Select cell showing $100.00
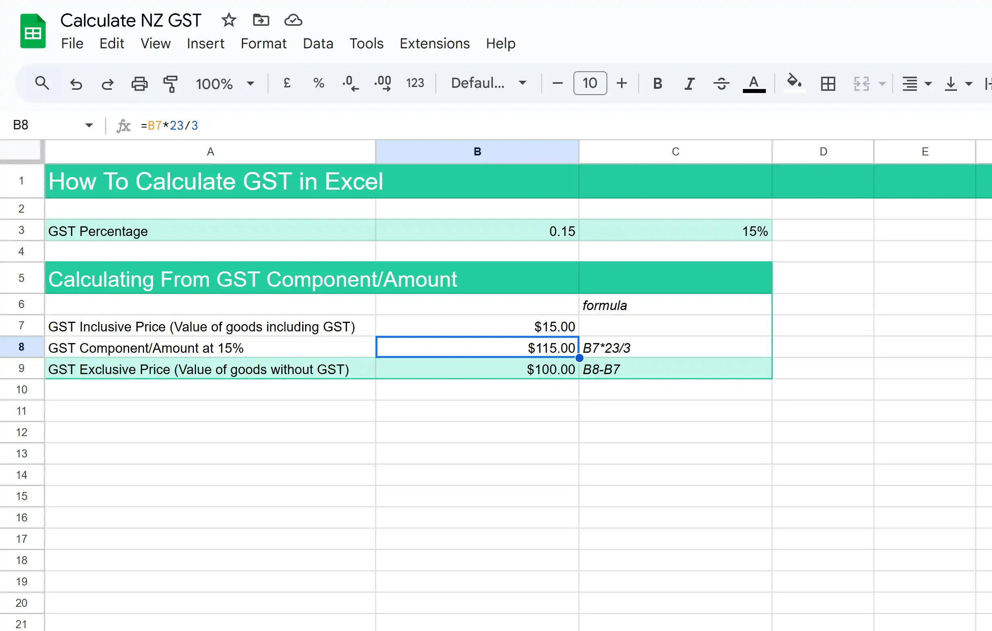992x631 pixels. tap(477, 368)
